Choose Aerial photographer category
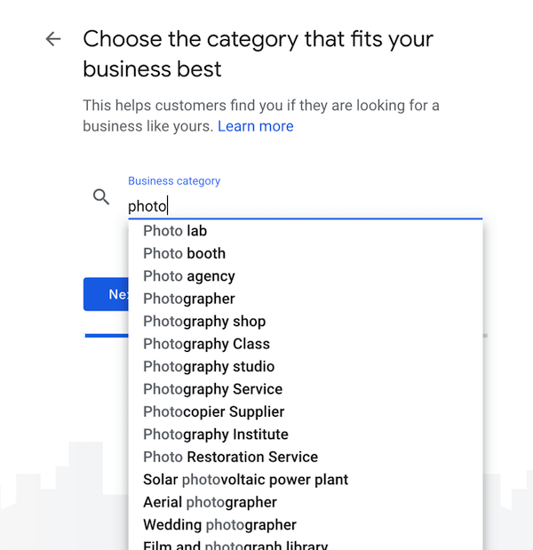Viewport: 533px width, 550px height. [306, 502]
